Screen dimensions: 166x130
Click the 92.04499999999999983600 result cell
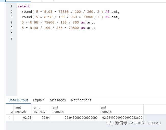click(121, 118)
